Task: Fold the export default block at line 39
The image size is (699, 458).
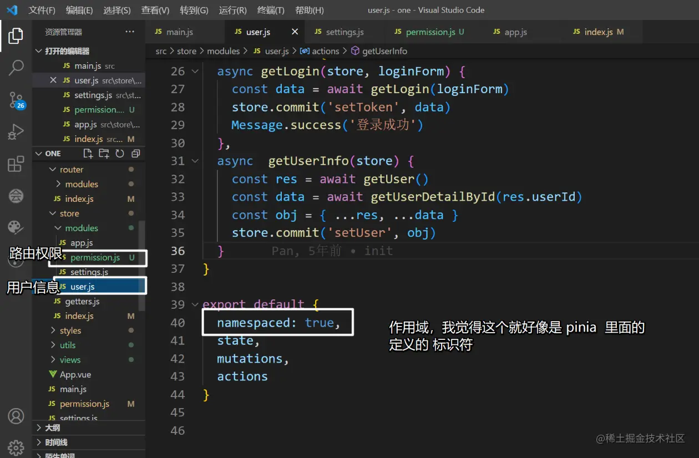Action: [195, 304]
